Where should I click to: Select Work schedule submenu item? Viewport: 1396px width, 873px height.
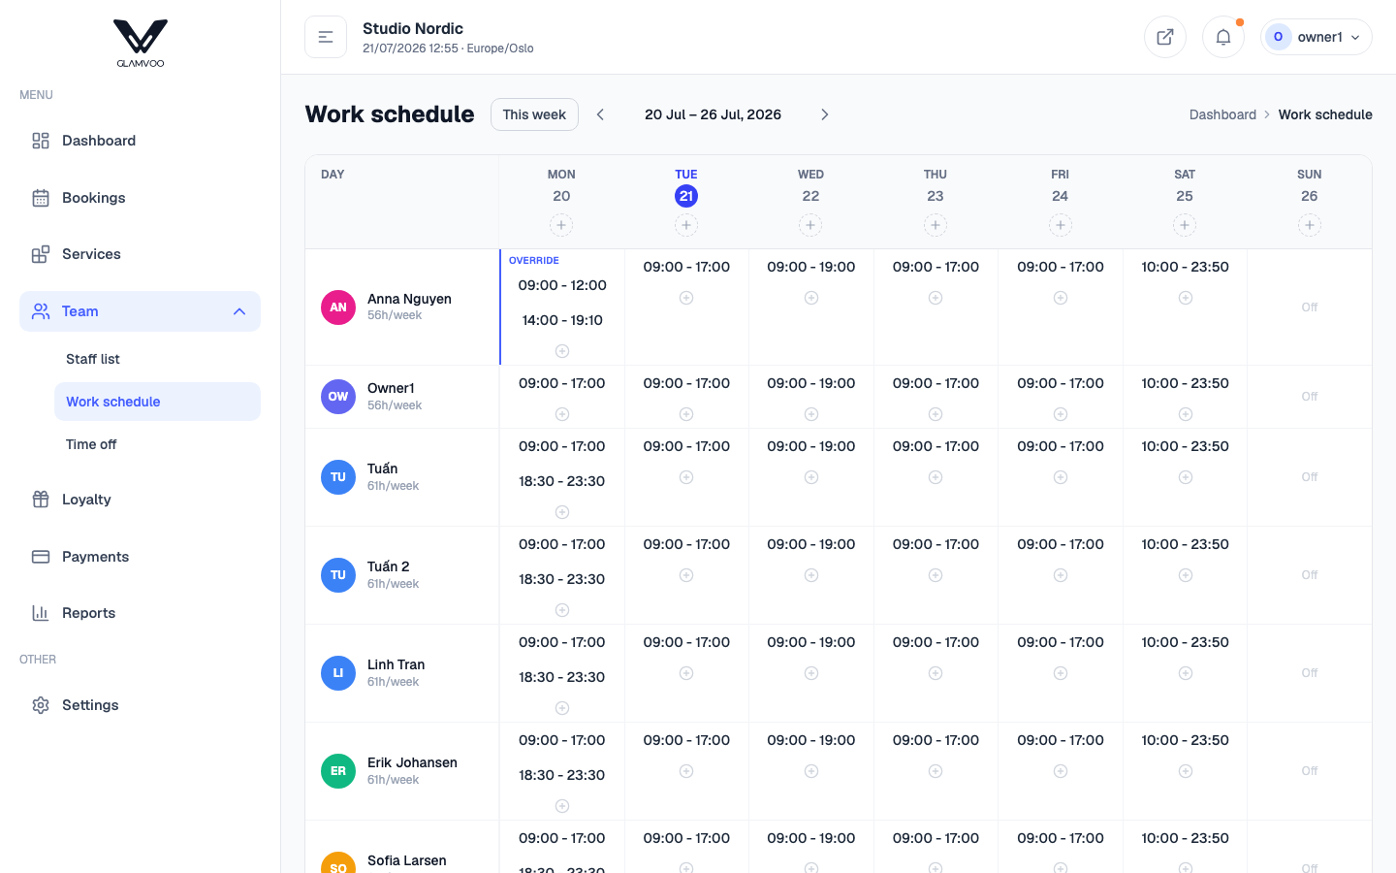tap(157, 402)
